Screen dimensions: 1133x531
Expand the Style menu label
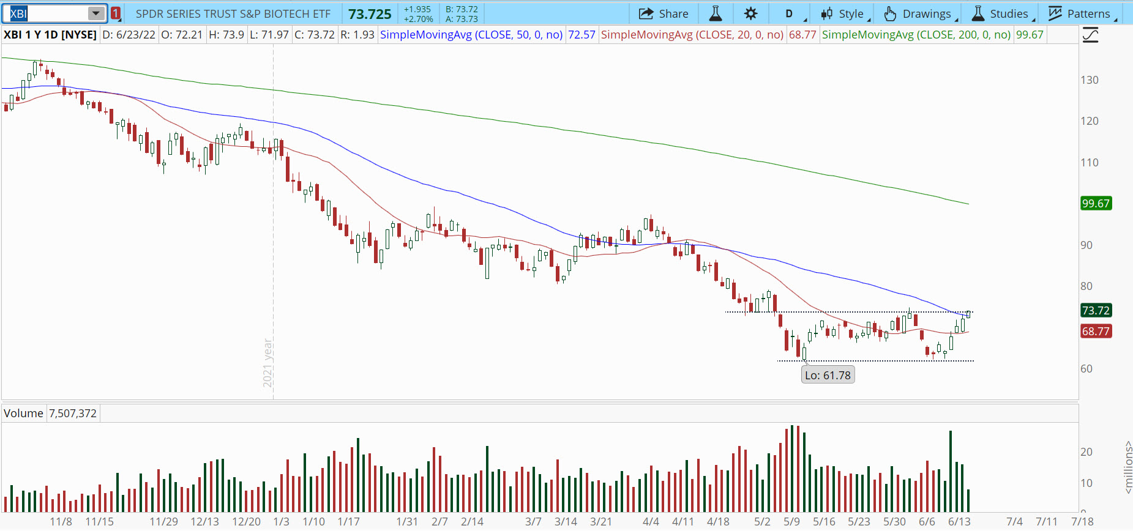851,13
